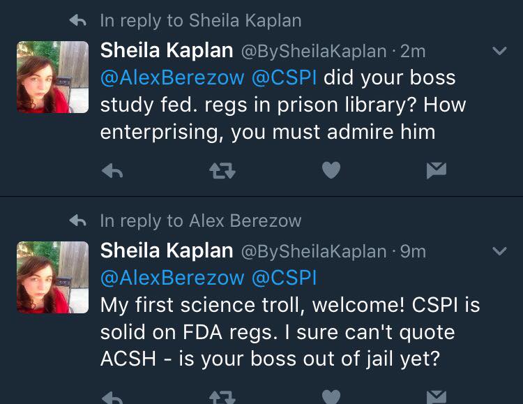
Task: Like the tweet about prison library
Action: pos(331,170)
